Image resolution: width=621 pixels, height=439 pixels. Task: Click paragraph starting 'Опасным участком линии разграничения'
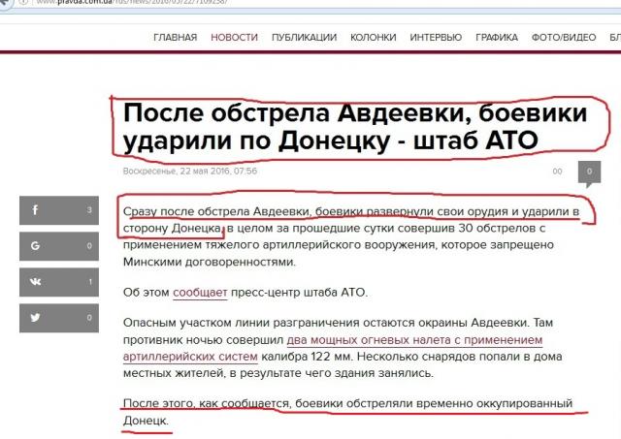(x=343, y=348)
